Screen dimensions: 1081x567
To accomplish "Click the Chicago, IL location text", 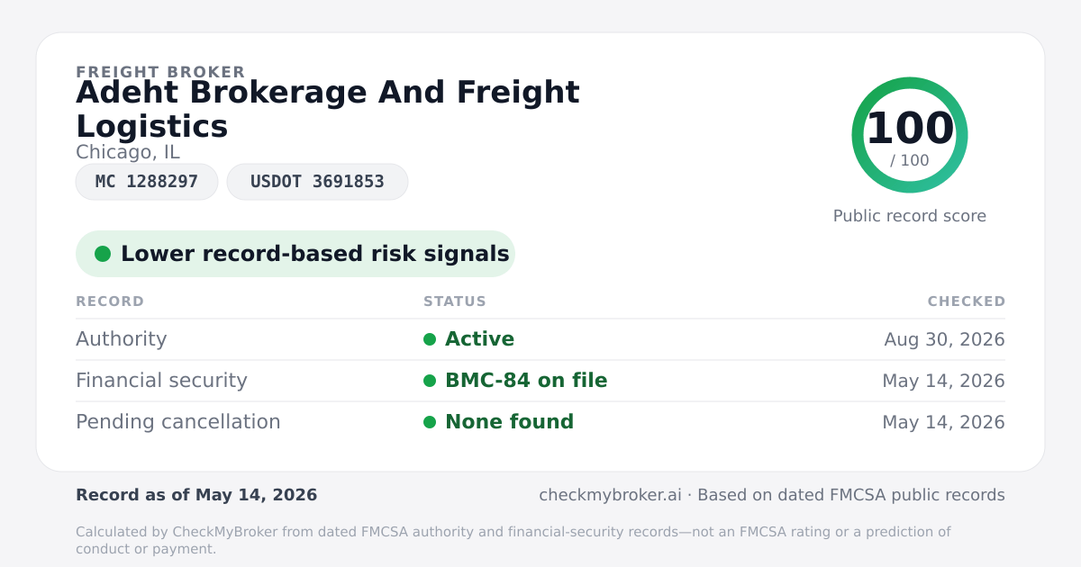I will tap(128, 152).
